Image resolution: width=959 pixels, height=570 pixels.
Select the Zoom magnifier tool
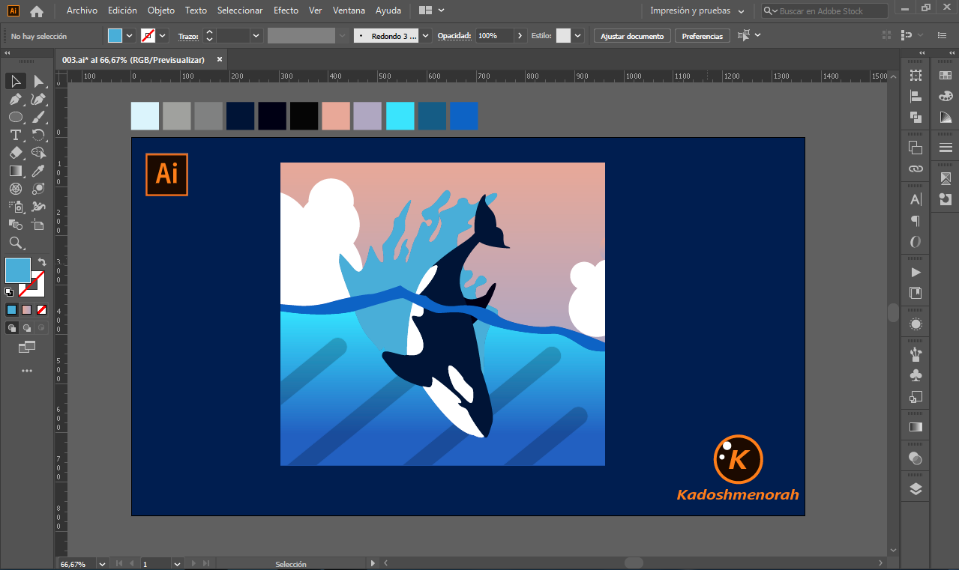pos(16,243)
